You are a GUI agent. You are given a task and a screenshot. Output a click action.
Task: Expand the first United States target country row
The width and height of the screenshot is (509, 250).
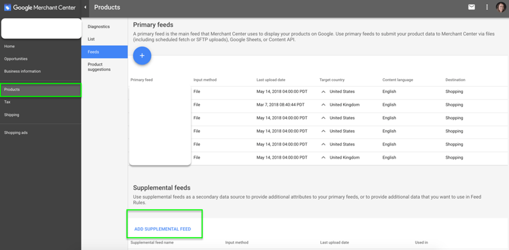click(x=323, y=92)
